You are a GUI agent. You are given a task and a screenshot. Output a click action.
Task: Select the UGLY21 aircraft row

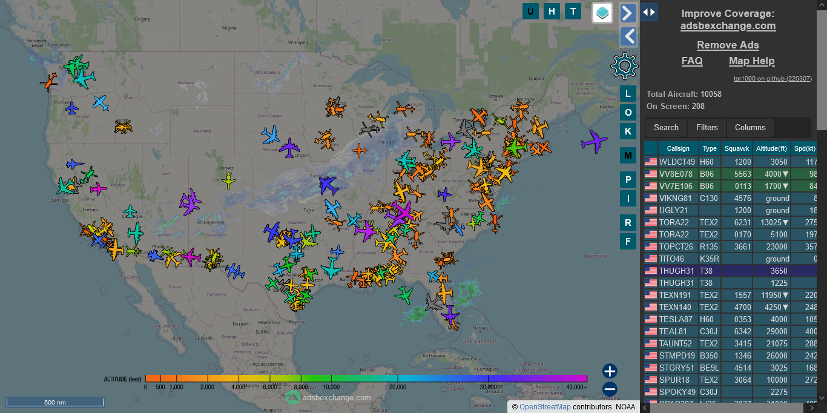(x=731, y=210)
